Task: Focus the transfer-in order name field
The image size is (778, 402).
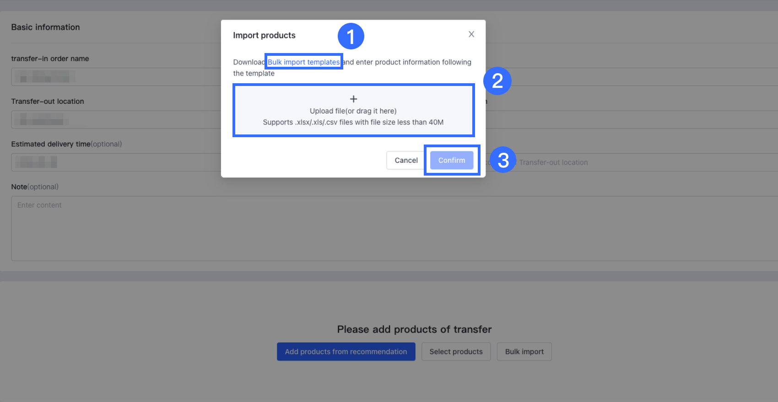Action: [114, 77]
